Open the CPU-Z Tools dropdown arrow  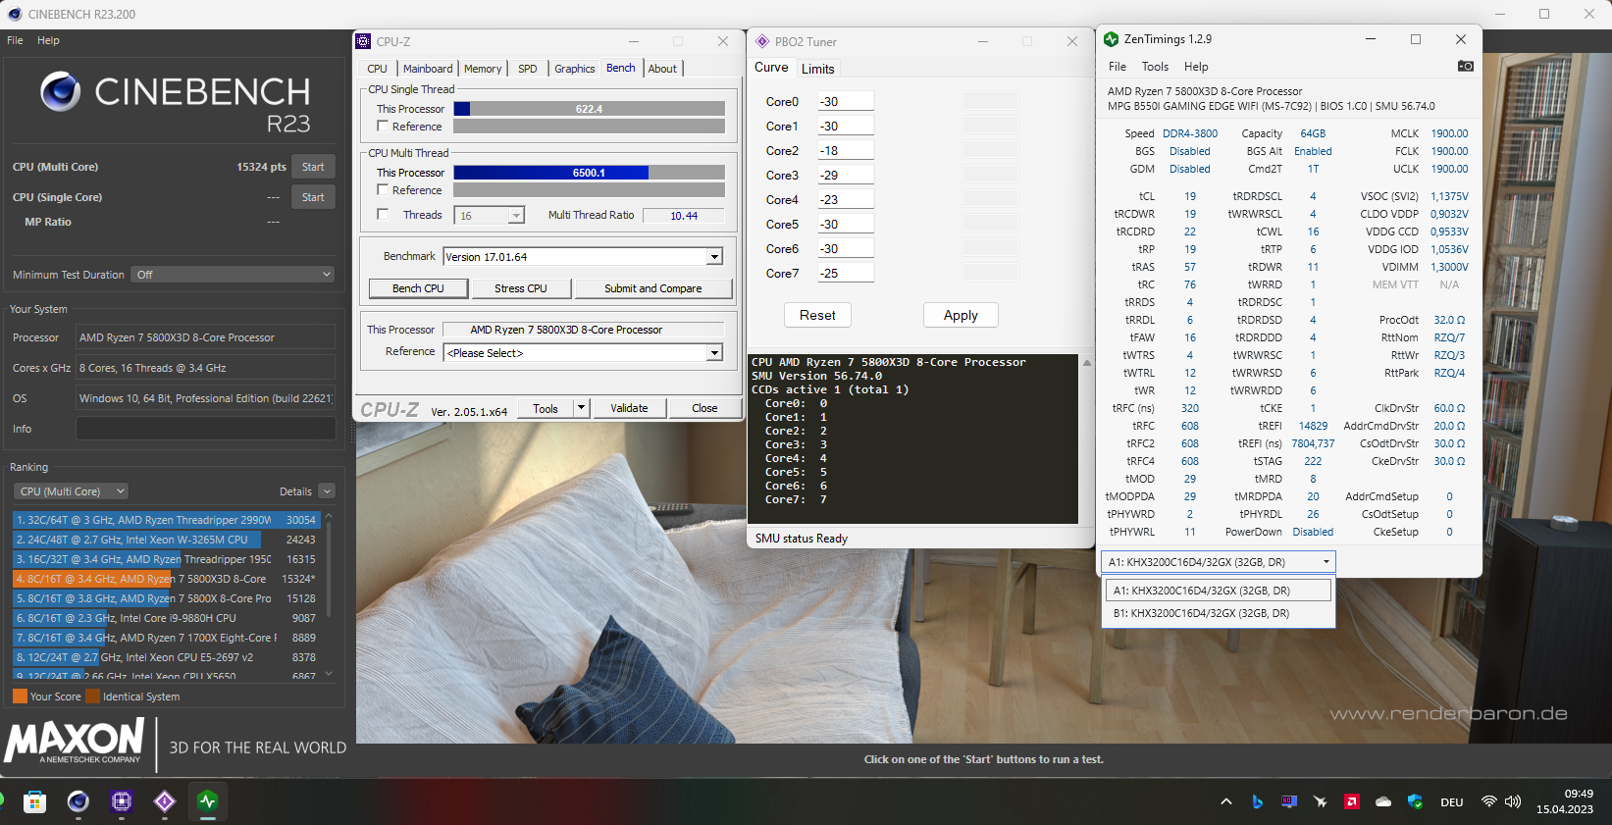[581, 408]
